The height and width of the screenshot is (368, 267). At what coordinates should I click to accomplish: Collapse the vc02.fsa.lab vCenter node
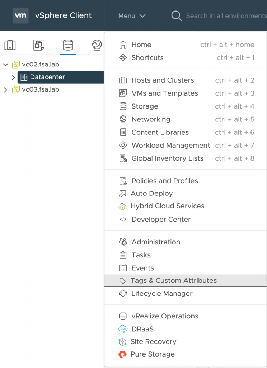(x=5, y=65)
